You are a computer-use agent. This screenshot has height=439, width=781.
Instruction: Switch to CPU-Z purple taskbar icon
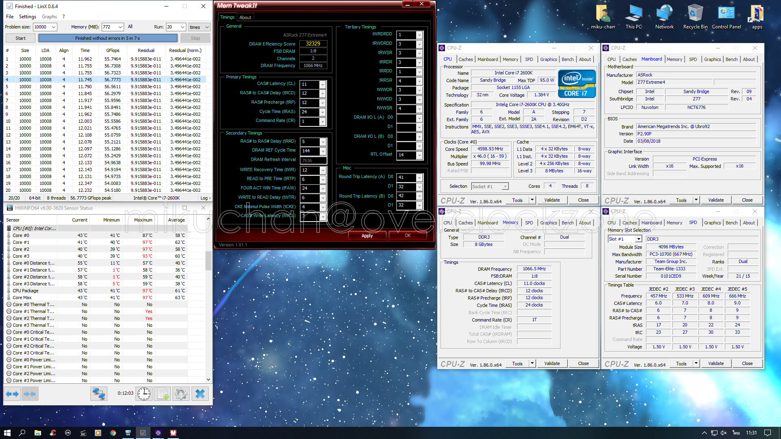tap(158, 433)
